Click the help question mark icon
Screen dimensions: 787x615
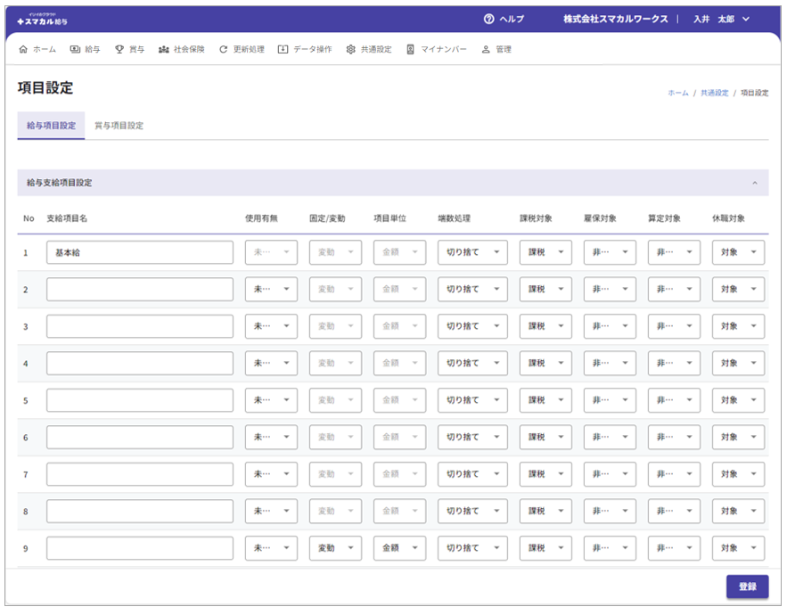488,19
